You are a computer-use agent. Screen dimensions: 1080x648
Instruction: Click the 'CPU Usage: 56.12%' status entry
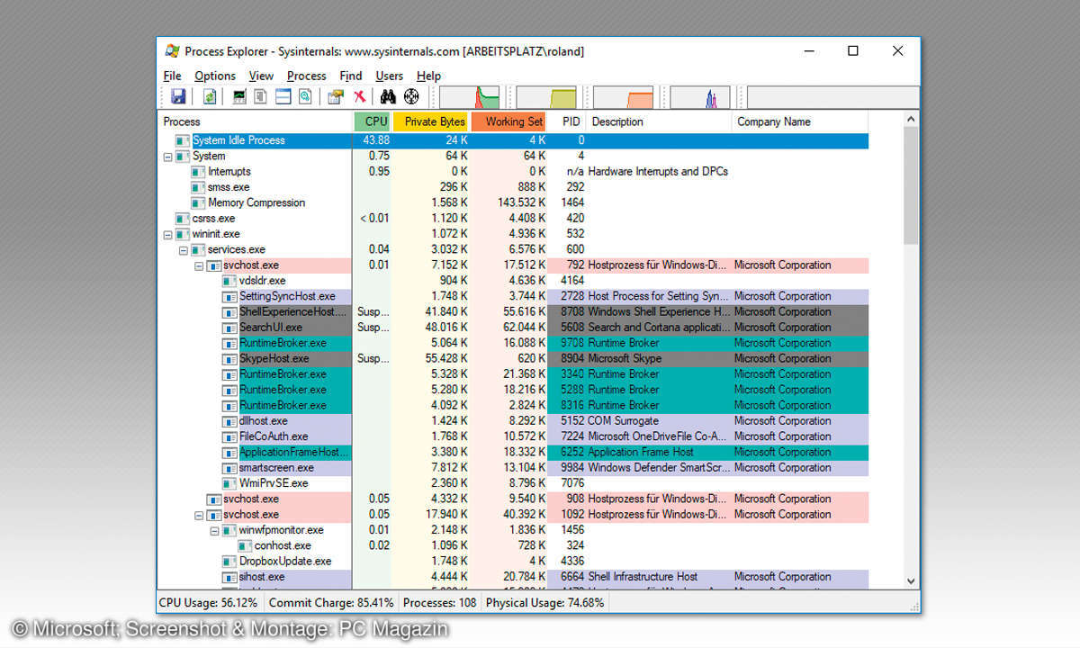[208, 603]
